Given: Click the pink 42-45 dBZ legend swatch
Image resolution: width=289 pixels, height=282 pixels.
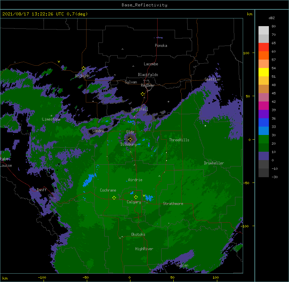Looking at the screenshot, I should click(264, 97).
